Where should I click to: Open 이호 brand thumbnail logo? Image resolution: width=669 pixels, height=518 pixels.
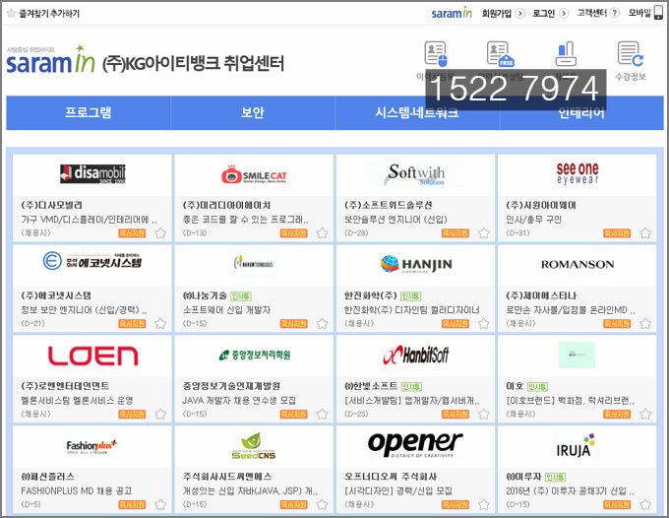[x=577, y=355]
